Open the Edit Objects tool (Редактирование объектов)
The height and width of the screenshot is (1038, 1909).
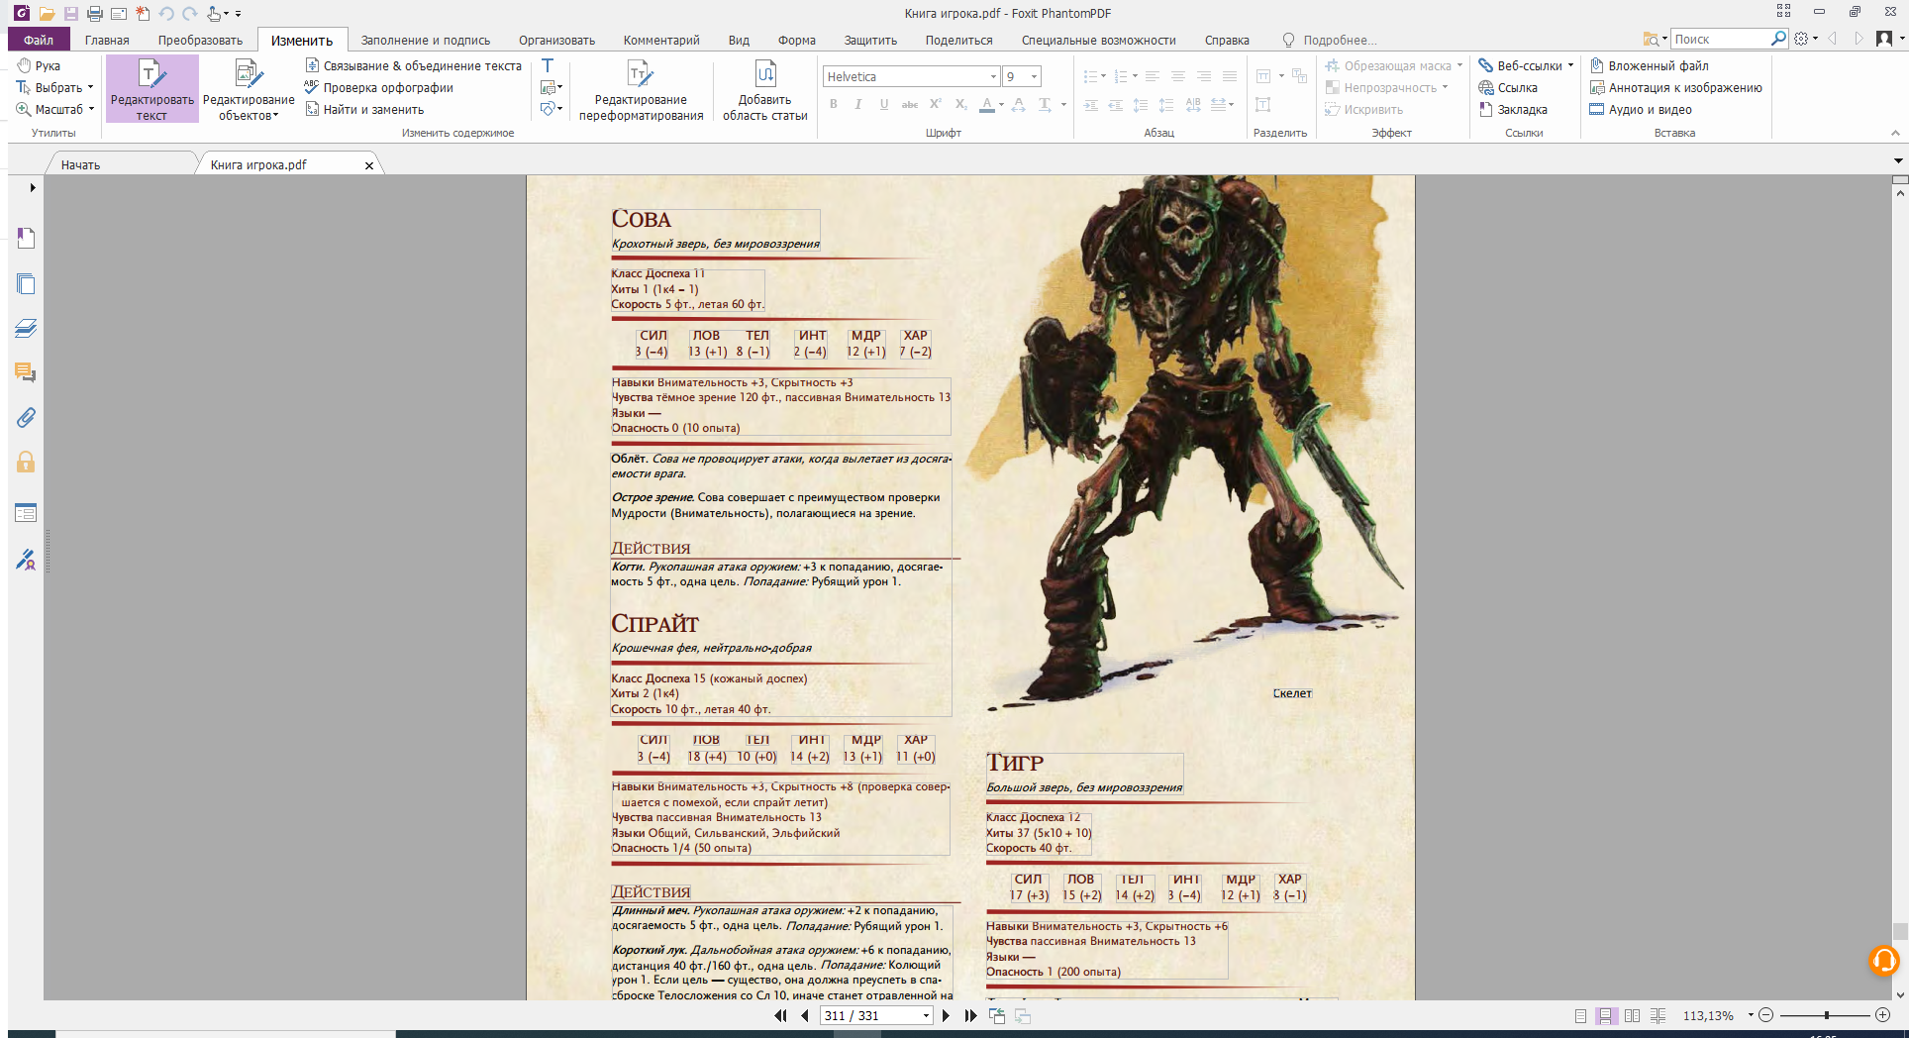click(x=249, y=89)
